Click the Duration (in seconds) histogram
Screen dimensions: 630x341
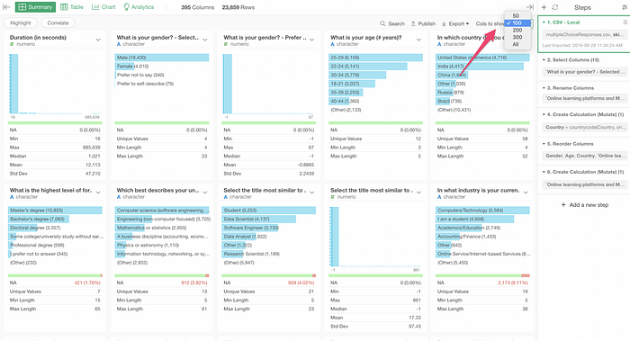point(55,84)
